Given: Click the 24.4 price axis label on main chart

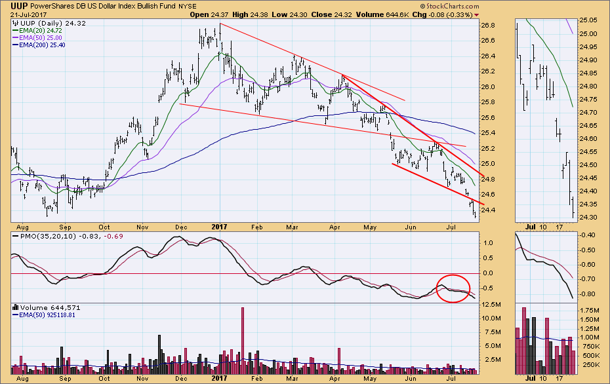Looking at the screenshot, I should coord(488,210).
